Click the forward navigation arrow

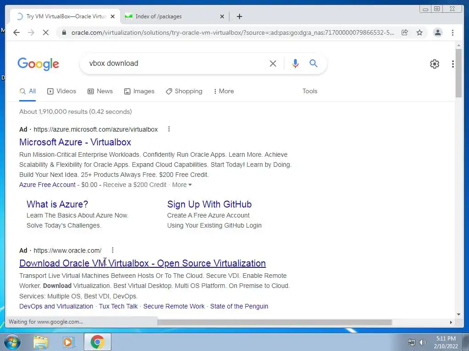click(31, 32)
